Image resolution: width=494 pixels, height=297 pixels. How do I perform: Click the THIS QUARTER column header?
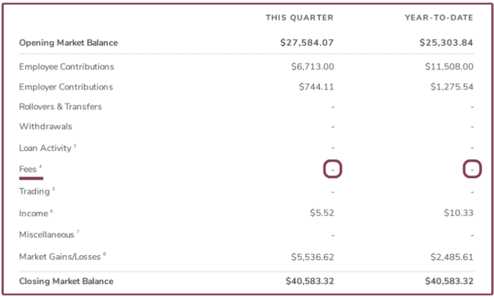(299, 18)
